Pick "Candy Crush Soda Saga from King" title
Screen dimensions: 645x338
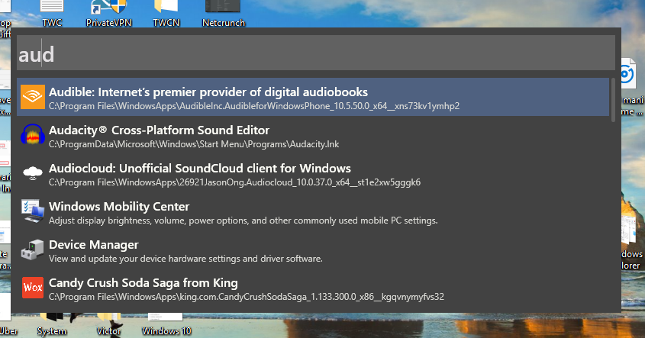pos(144,282)
